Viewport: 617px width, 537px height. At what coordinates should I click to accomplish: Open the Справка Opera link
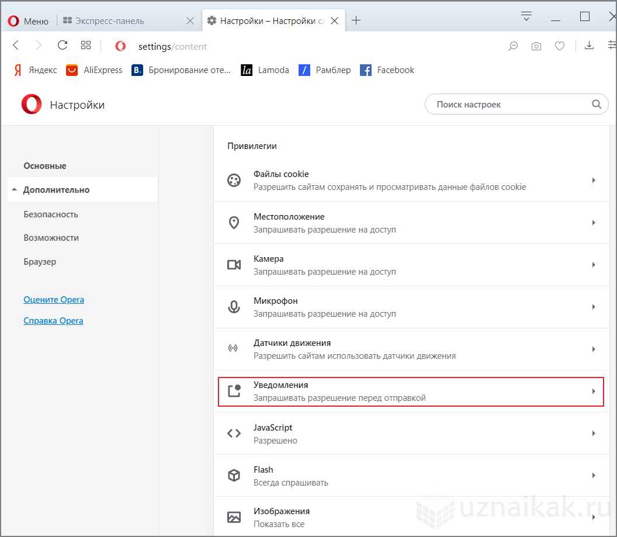53,321
